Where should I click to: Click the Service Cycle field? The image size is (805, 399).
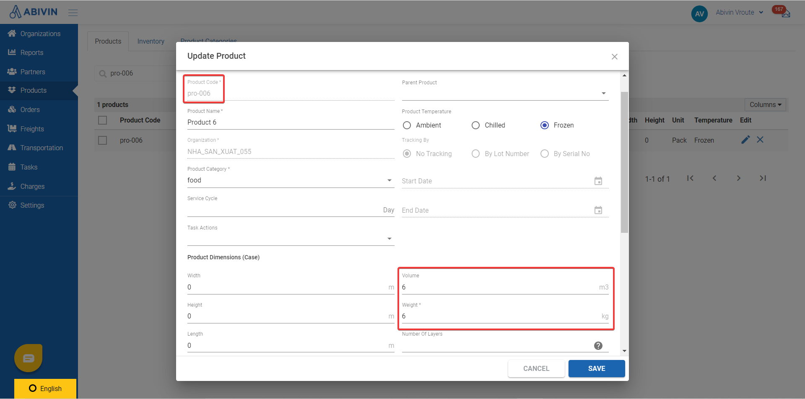(291, 210)
